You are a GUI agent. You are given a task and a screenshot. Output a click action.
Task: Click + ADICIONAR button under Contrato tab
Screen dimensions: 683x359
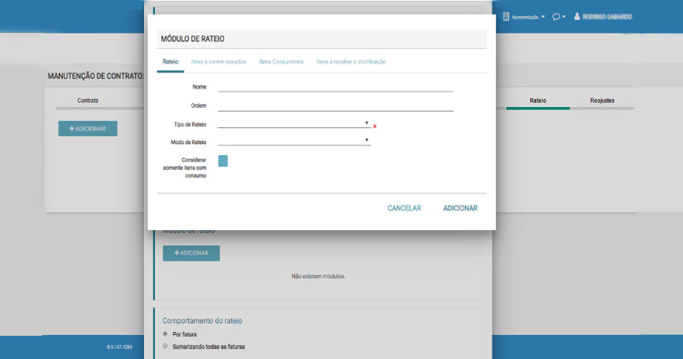(88, 128)
